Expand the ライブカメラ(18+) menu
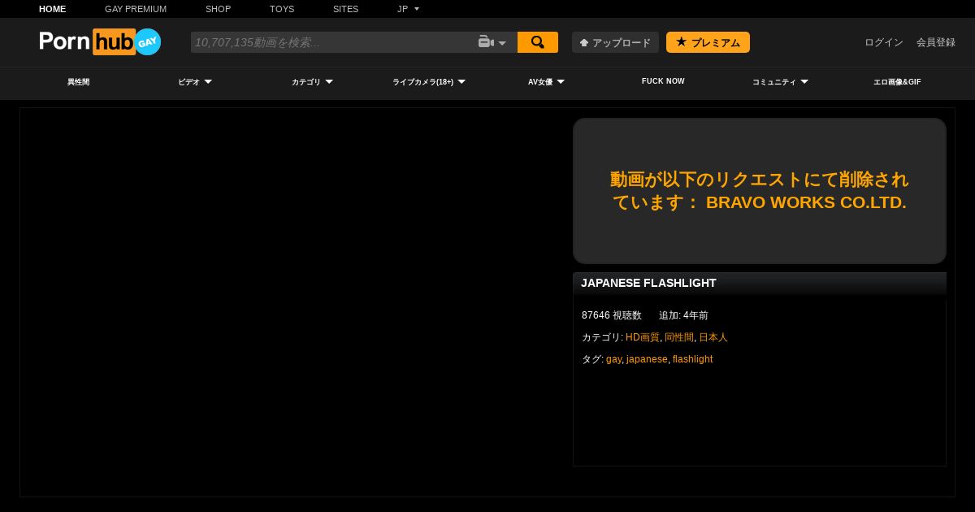The width and height of the screenshot is (975, 512). (429, 82)
